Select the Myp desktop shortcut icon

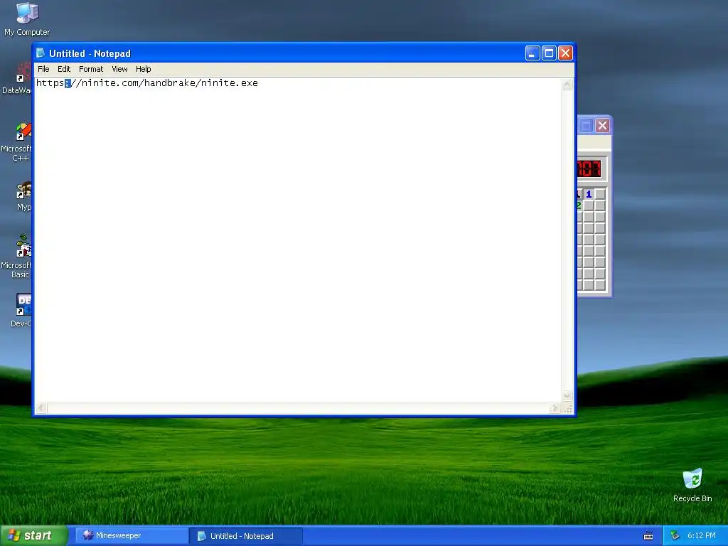pos(23,196)
